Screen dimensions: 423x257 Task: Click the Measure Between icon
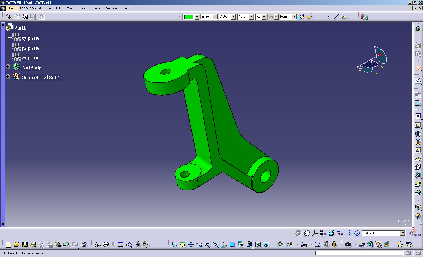pyautogui.click(x=318, y=244)
